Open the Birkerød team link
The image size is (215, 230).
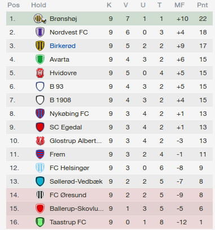tap(63, 46)
